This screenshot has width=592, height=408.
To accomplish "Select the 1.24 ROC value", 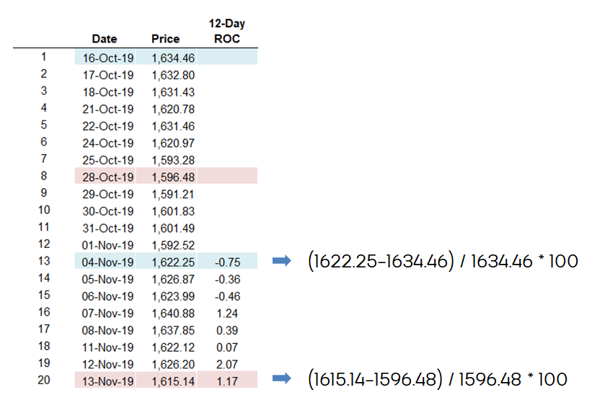I will pyautogui.click(x=227, y=314).
